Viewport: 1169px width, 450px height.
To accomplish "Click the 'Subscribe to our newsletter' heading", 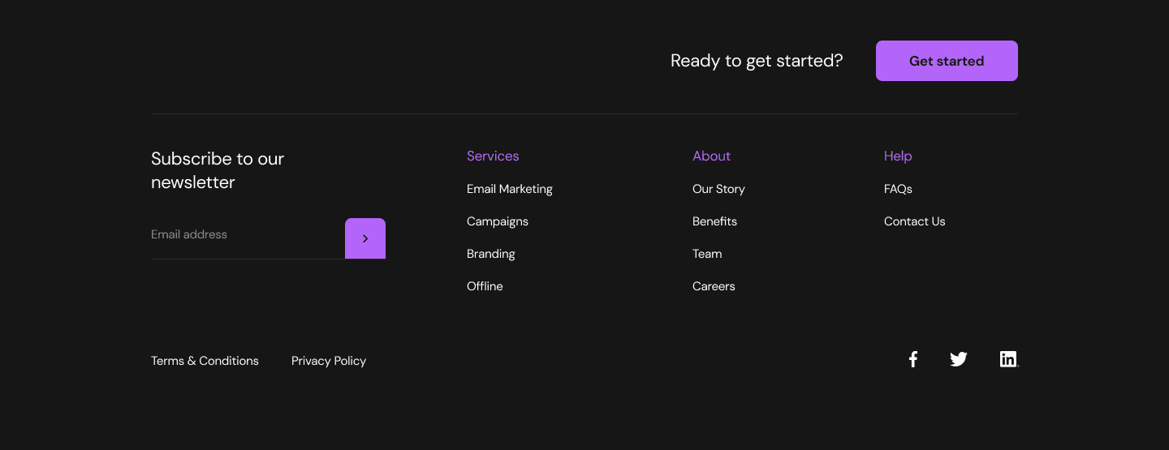I will click(x=218, y=170).
